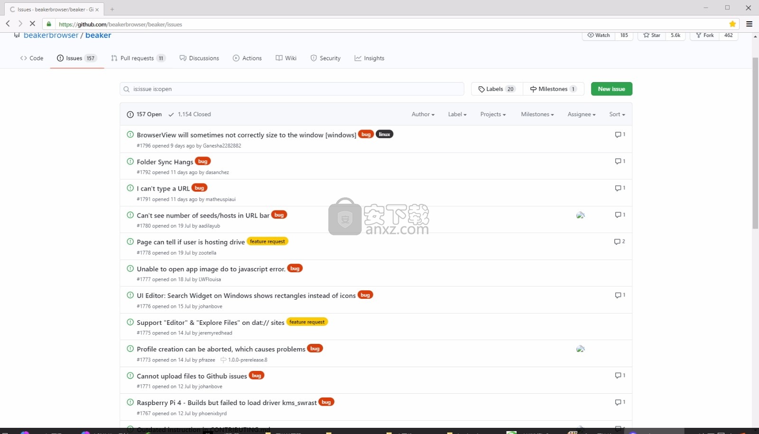The image size is (759, 434).
Task: Open comments on Raspberry Pi 4 issue
Action: (620, 402)
